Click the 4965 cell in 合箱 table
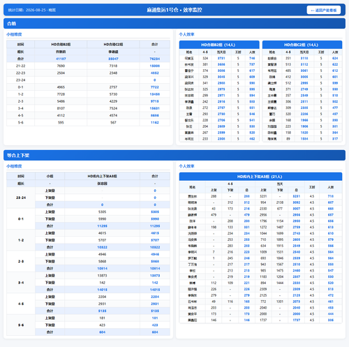 tap(61, 87)
